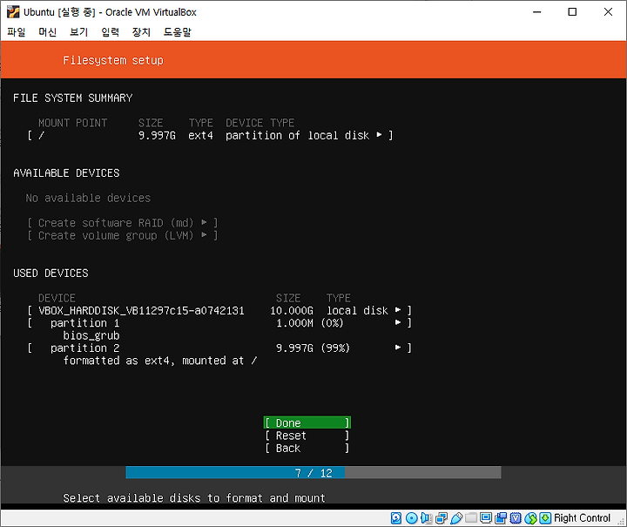Click 'partition of local disk' text
Screen dimensions: 627x527
[x=297, y=136]
